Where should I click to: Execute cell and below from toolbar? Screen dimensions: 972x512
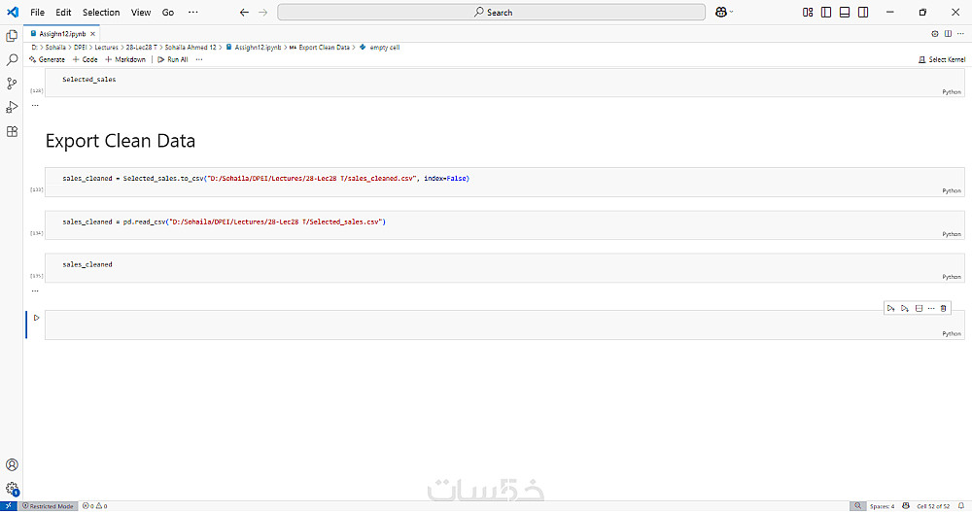tap(905, 308)
